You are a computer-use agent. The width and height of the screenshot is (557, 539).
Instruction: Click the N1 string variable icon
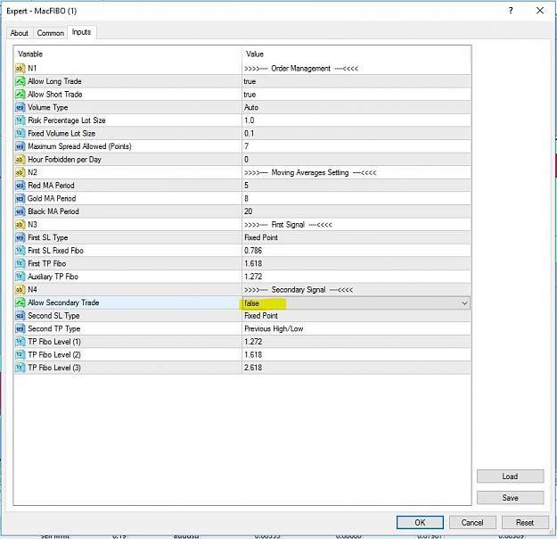pyautogui.click(x=20, y=69)
